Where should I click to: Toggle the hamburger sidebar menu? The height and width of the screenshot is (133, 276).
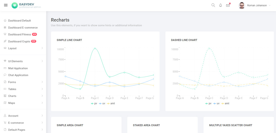(6, 5)
